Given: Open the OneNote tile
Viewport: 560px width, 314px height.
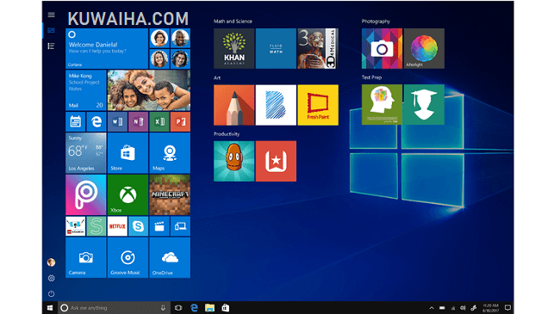Looking at the screenshot, I should pyautogui.click(x=138, y=121).
